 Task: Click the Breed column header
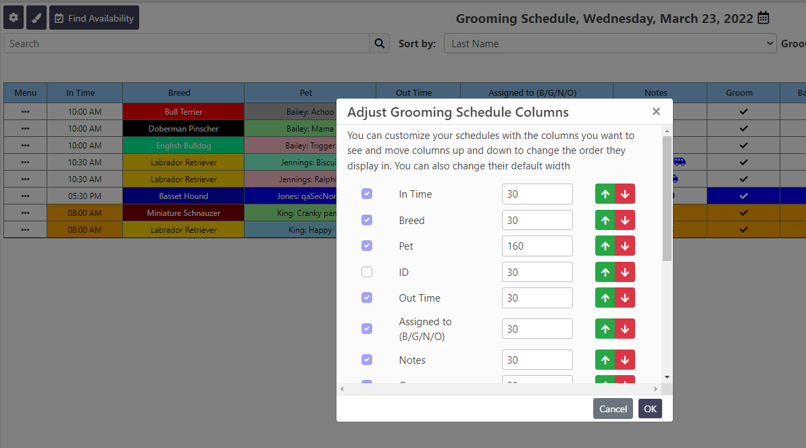click(179, 93)
